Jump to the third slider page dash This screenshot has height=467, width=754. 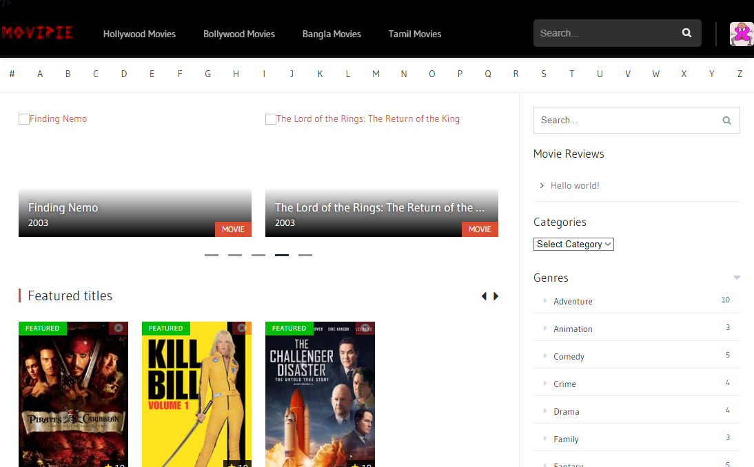(258, 255)
